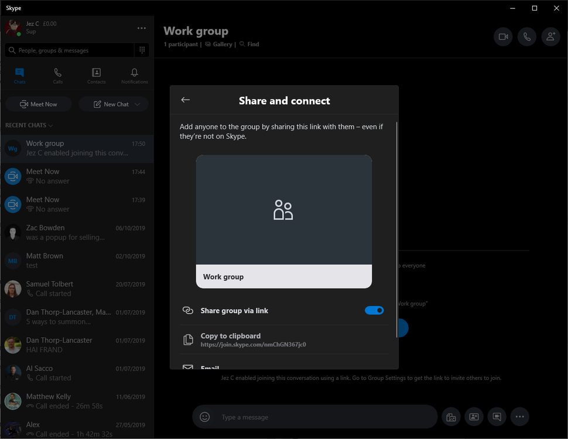Add a participant via the add-people icon
Screen dimensions: 568x439
point(550,36)
